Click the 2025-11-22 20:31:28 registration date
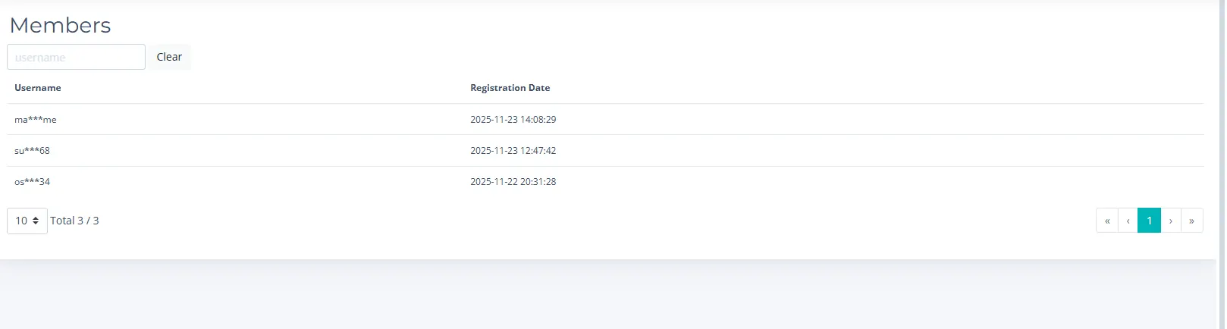 click(513, 182)
